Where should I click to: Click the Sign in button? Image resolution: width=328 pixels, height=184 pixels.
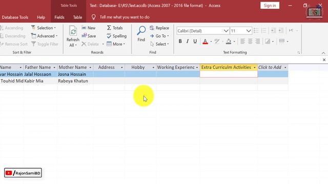[270, 6]
